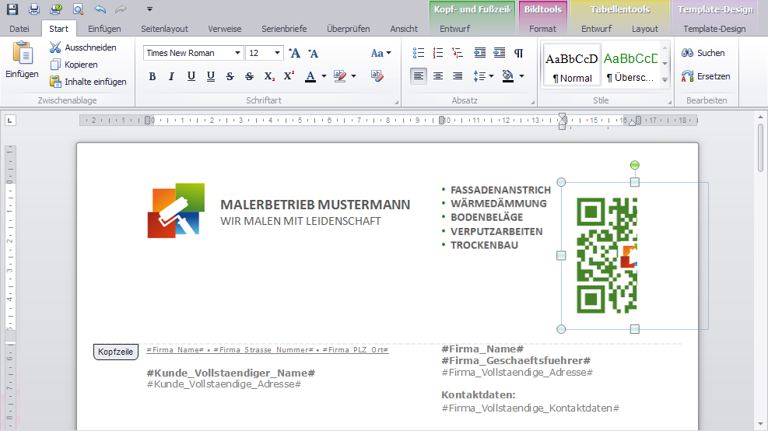768x431 pixels.
Task: Toggle double strikethrough formatting
Action: [x=249, y=76]
